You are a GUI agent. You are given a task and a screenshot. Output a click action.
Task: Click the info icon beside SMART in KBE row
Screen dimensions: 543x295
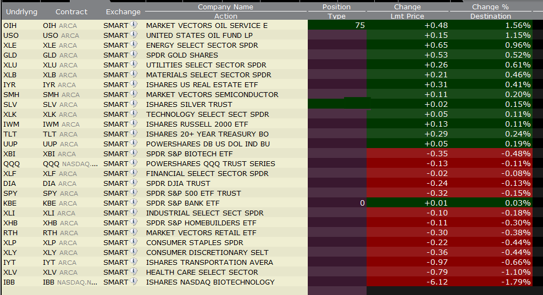134,203
